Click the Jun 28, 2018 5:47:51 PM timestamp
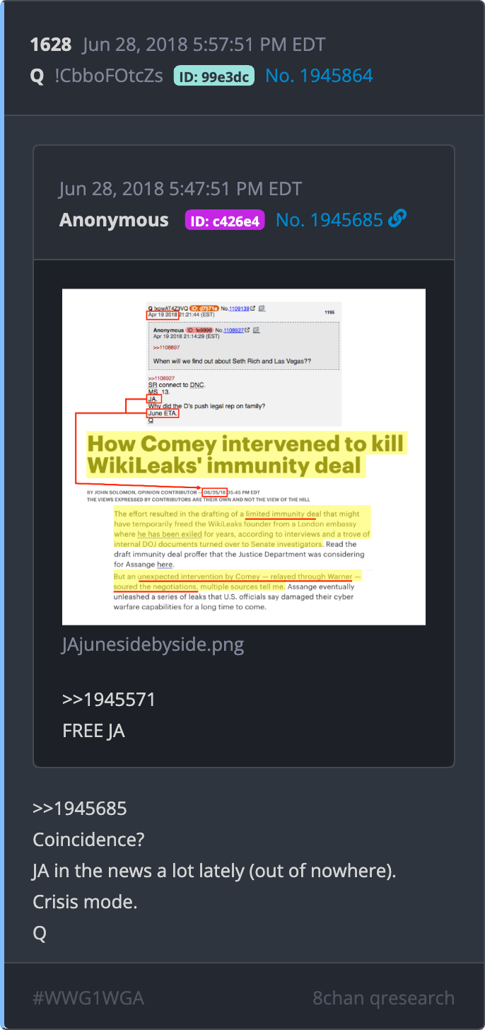This screenshot has width=485, height=1030. click(181, 190)
